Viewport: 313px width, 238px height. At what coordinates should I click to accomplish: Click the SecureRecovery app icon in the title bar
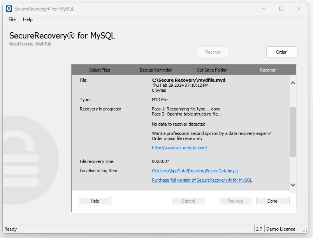[x=9, y=8]
